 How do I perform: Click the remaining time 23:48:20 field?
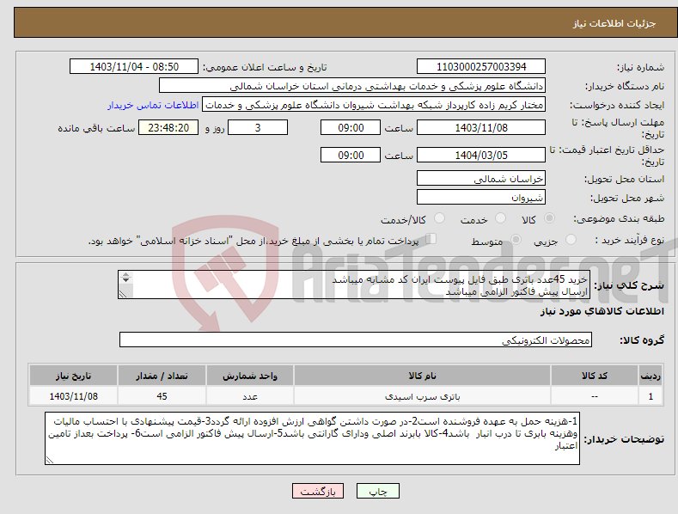coord(168,127)
